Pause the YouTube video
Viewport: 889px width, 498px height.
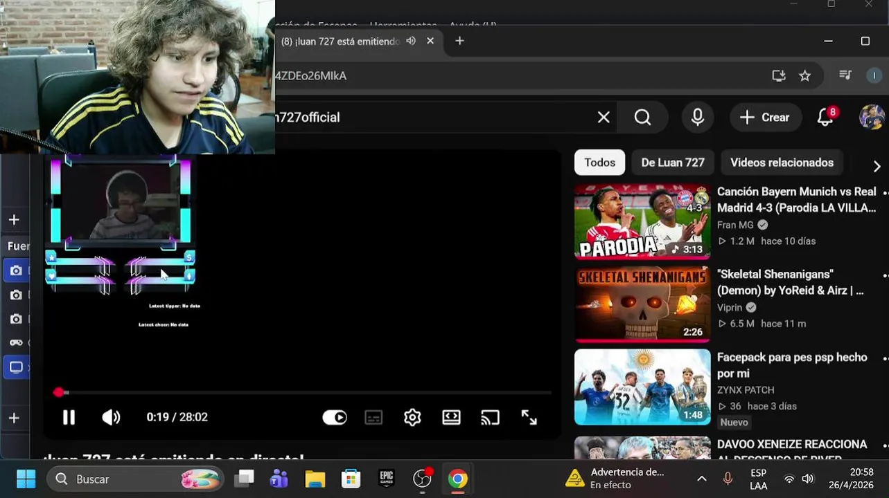69,417
